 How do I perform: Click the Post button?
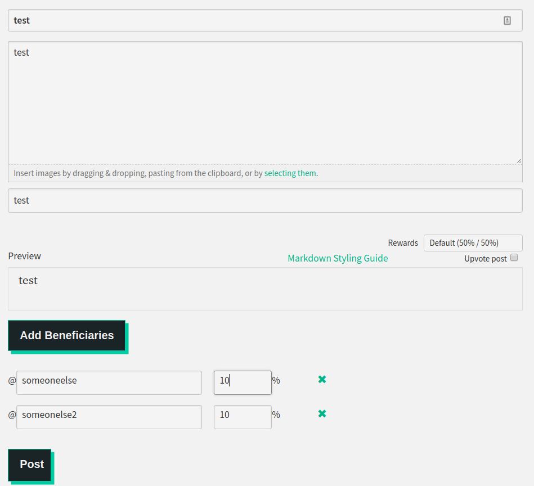pos(30,465)
